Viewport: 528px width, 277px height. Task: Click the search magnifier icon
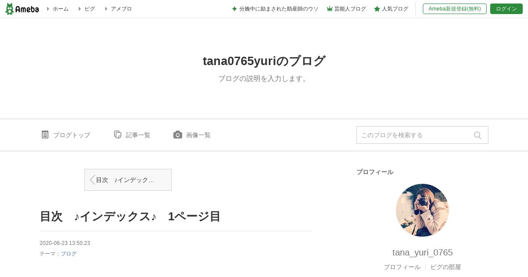(x=477, y=135)
